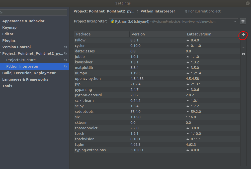Click the upgrade arrow beside torch 1.10.0

pyautogui.click(x=188, y=134)
